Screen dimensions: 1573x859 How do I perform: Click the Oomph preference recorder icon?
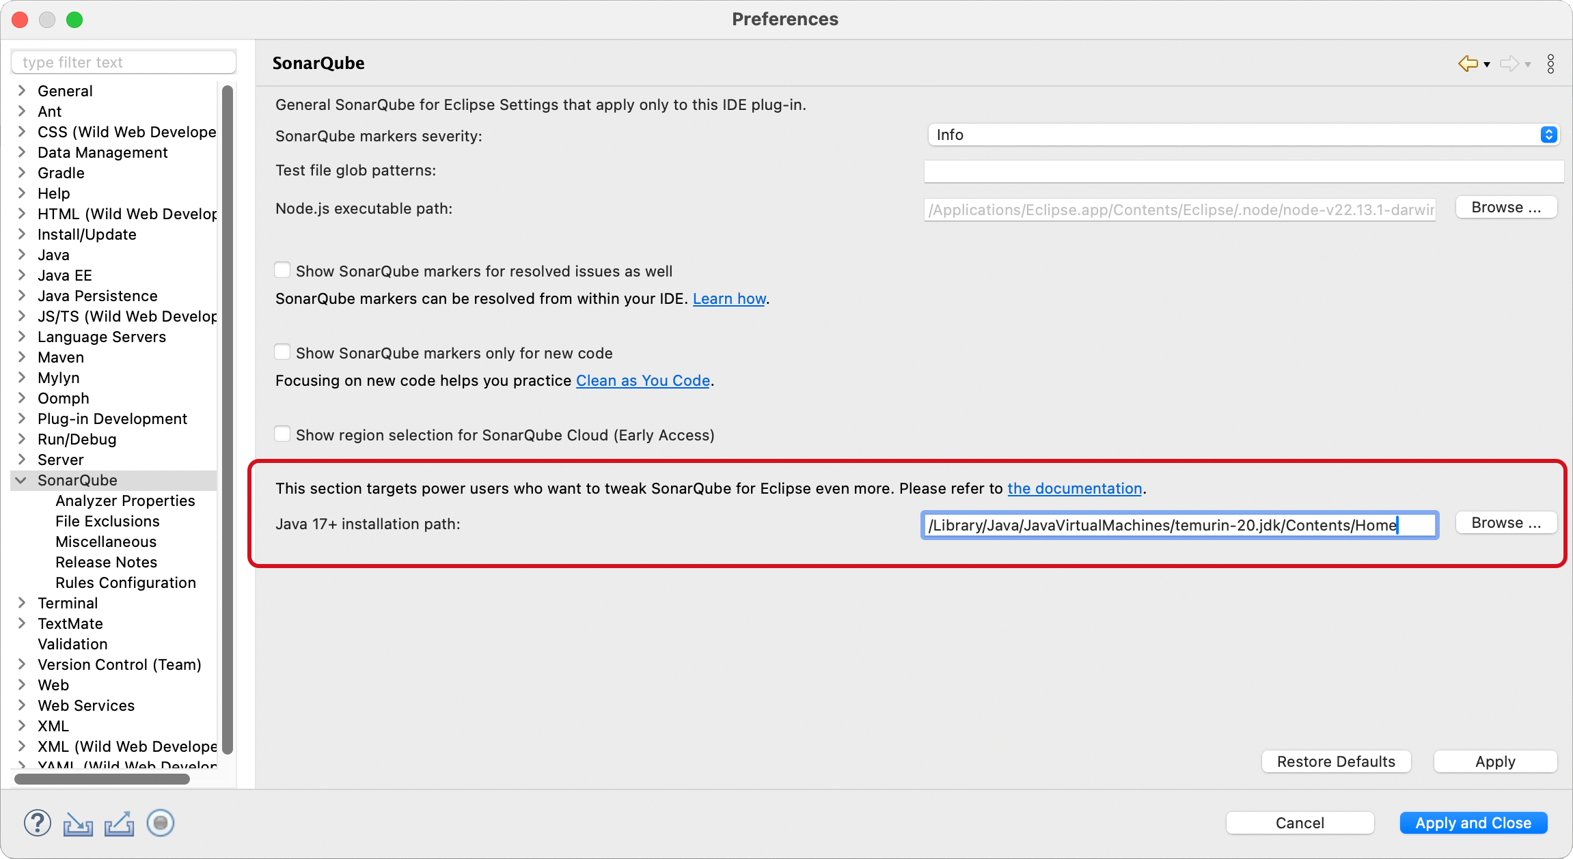[161, 823]
